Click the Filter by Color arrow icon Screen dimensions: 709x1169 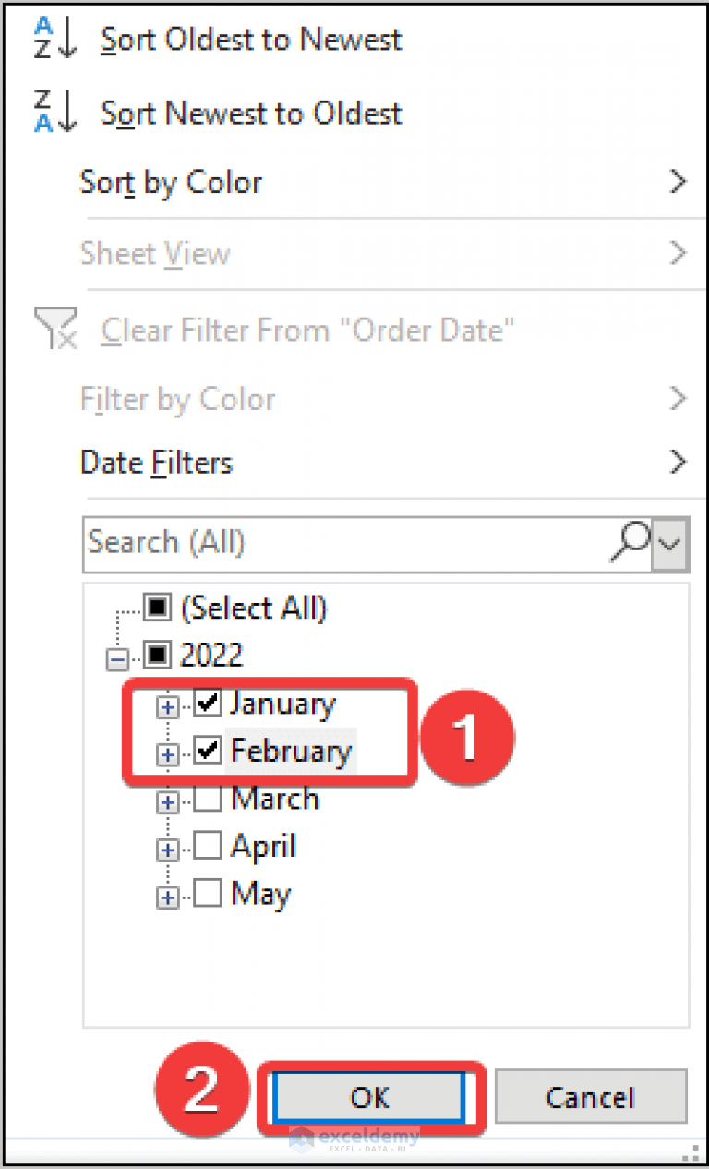coord(679,399)
